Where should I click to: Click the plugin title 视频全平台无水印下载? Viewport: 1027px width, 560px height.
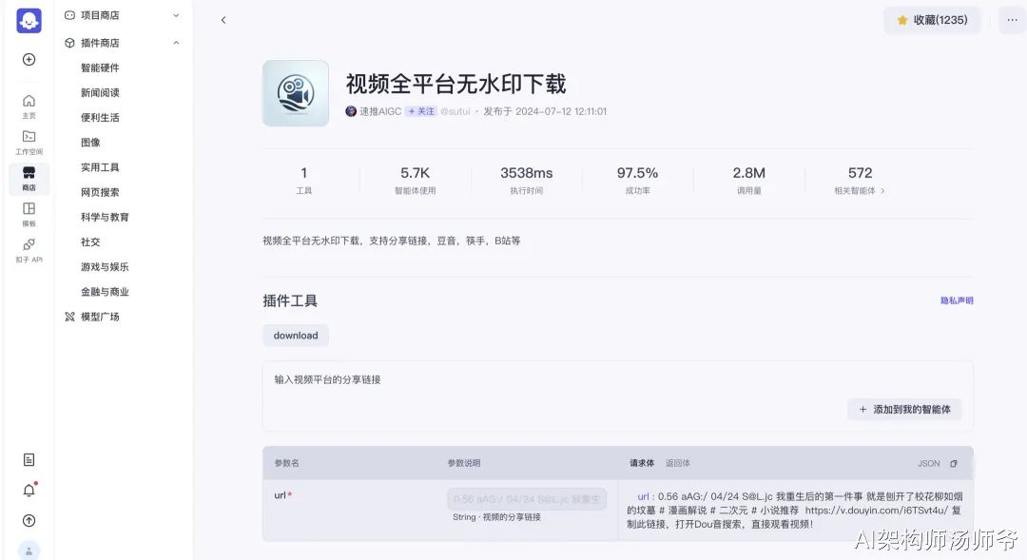point(455,84)
